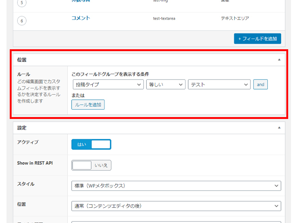Click the 設定 panel heading
This screenshot has width=297, height=223.
tap(22, 128)
